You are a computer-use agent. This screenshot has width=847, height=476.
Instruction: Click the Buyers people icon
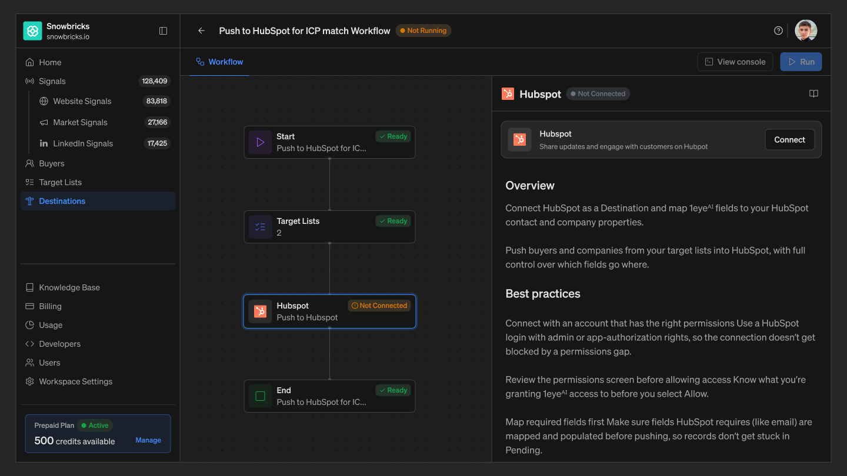click(x=29, y=163)
